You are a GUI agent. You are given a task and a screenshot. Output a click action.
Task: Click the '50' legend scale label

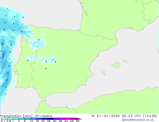pyautogui.click(x=77, y=121)
